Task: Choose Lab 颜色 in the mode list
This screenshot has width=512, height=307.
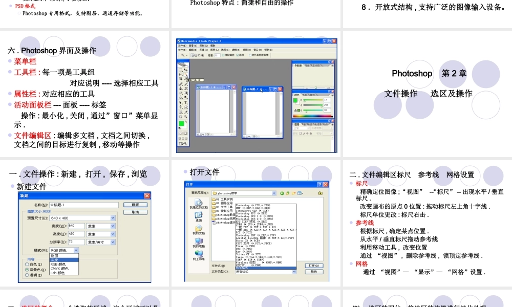Action: 64,273
